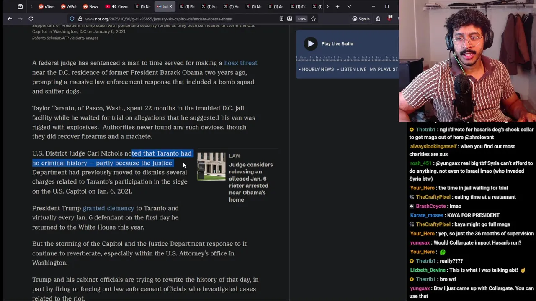Viewport: 536px width, 301px height.
Task: Switch to the X (1) Ad tab
Action: (276, 6)
